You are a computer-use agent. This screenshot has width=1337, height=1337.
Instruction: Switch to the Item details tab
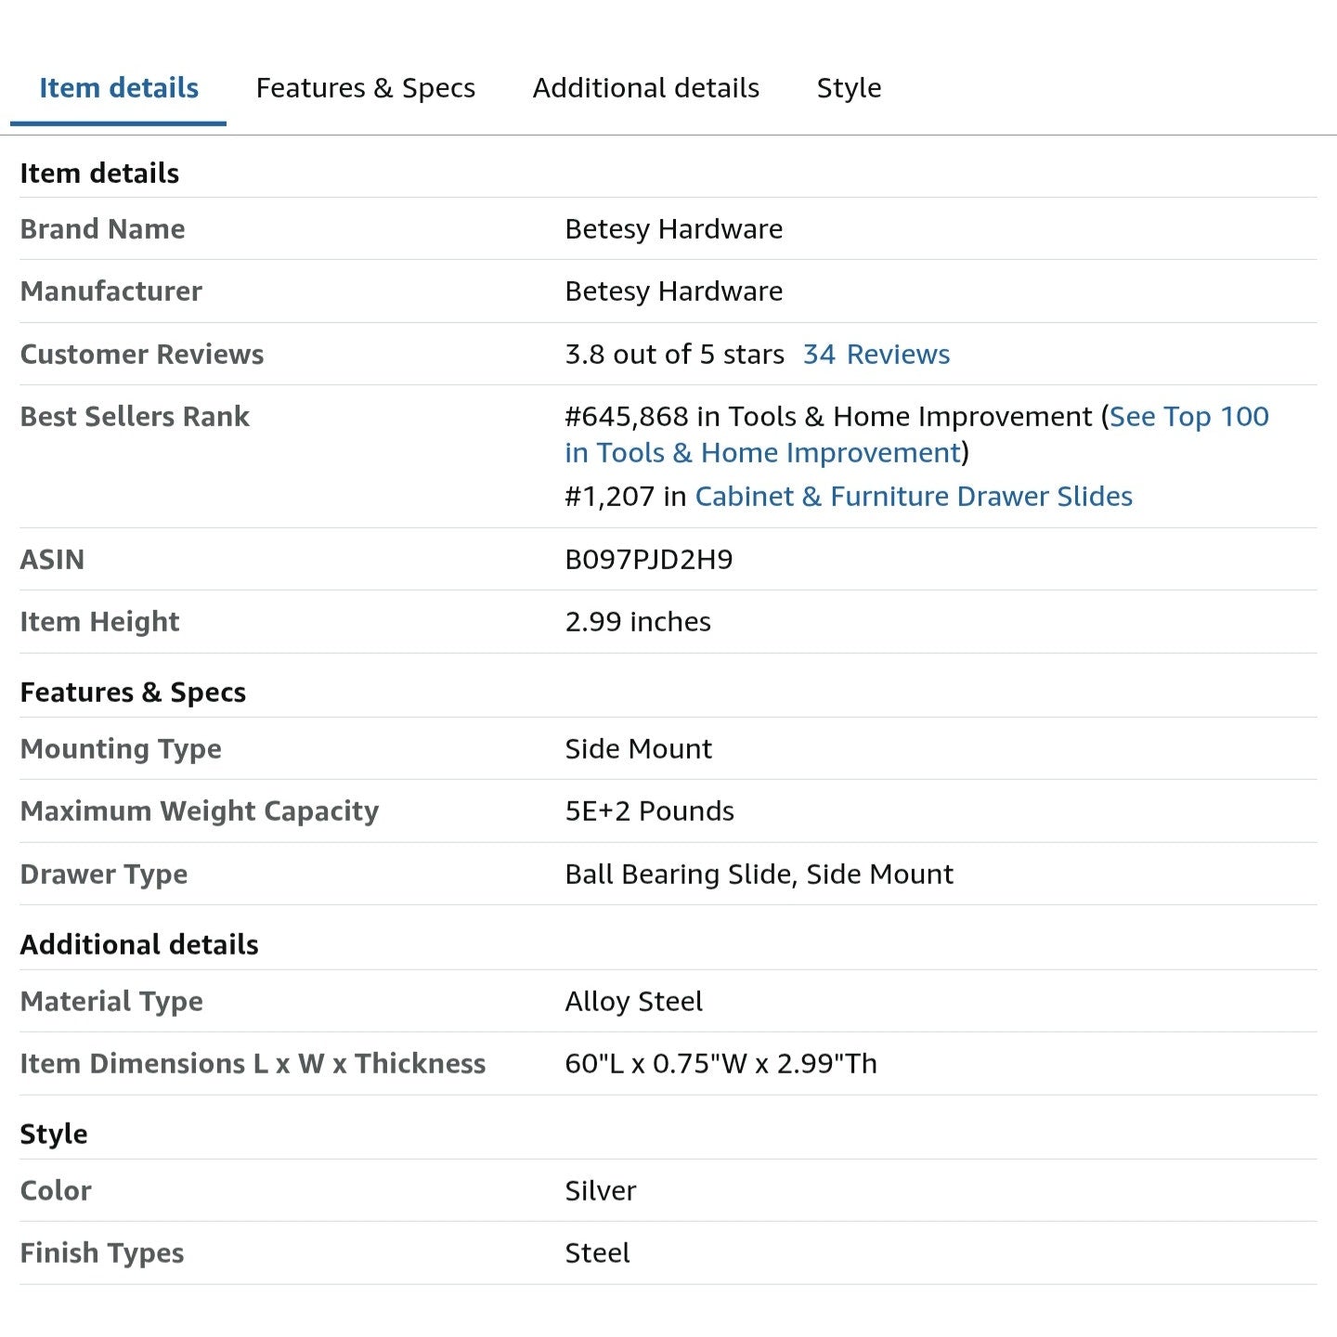coord(118,88)
